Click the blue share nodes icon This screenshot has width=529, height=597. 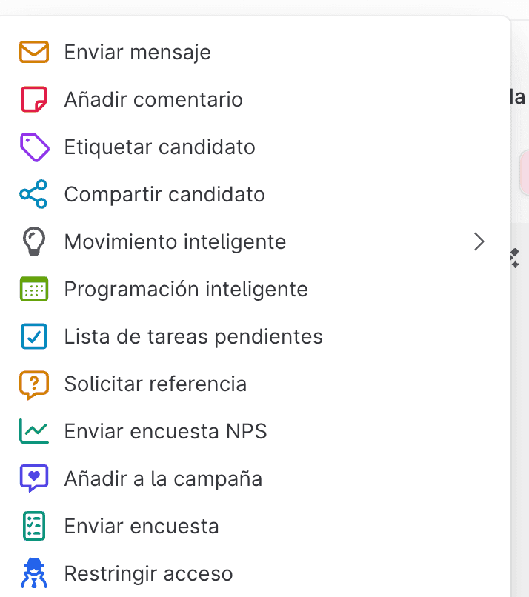tap(33, 194)
